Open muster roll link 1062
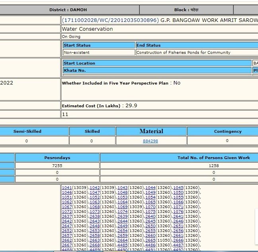Screen dimensions: 258x252 67,202
